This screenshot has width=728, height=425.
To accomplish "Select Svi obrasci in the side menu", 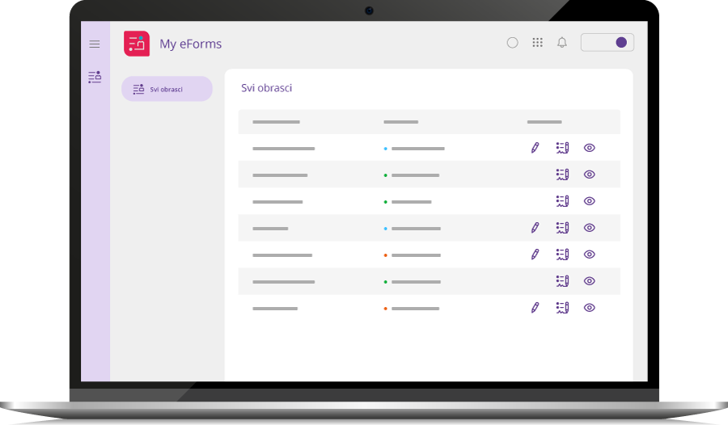I will pyautogui.click(x=167, y=89).
